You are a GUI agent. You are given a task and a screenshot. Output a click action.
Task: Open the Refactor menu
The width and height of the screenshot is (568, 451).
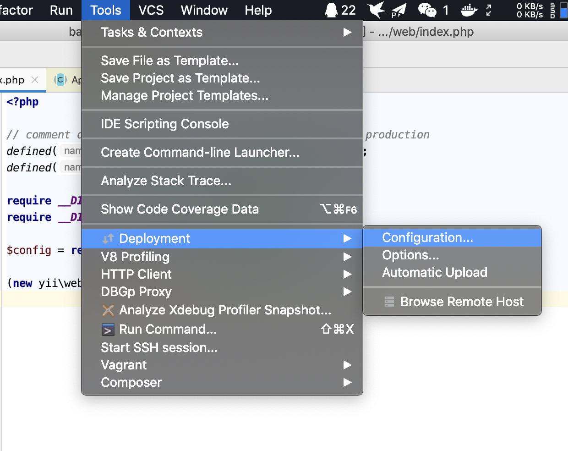[x=16, y=10]
